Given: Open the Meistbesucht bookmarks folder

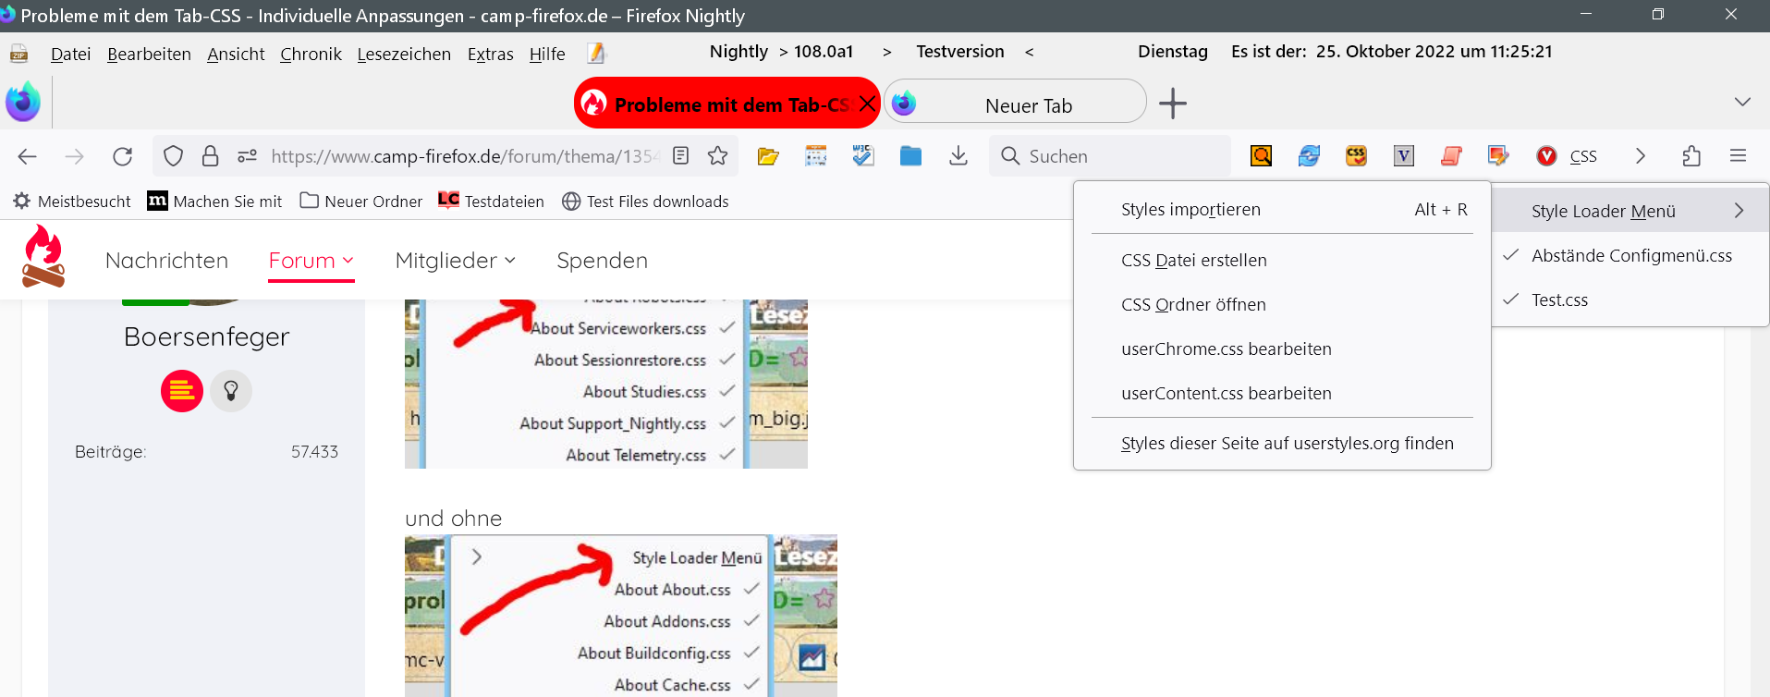Looking at the screenshot, I should (71, 202).
